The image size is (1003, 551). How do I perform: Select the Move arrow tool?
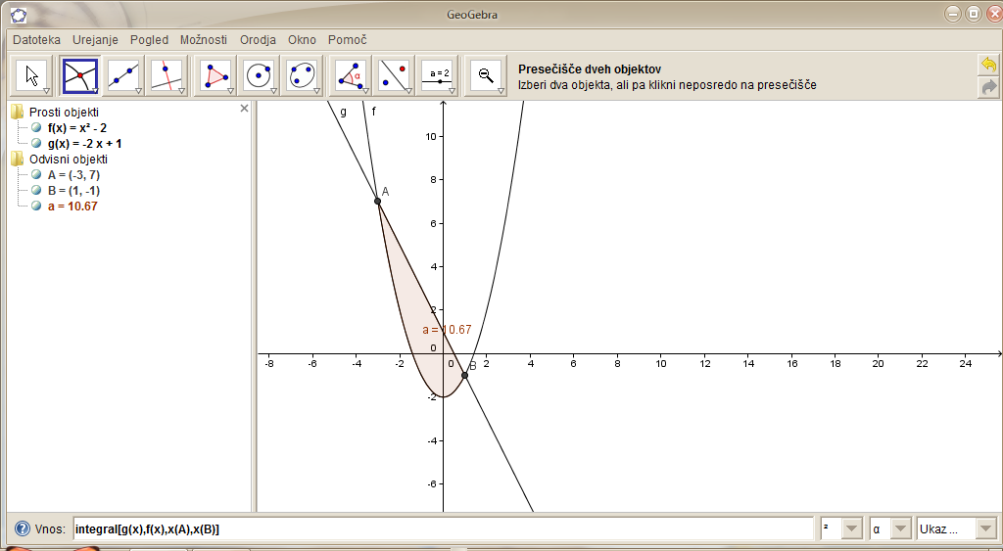pyautogui.click(x=32, y=75)
